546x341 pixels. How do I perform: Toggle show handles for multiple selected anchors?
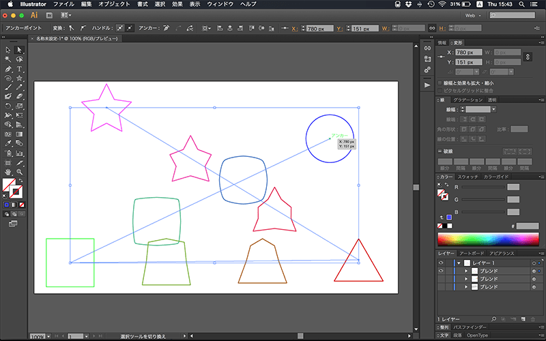120,28
